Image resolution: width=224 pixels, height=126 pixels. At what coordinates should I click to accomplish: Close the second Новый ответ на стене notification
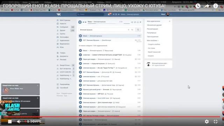pos(38,98)
